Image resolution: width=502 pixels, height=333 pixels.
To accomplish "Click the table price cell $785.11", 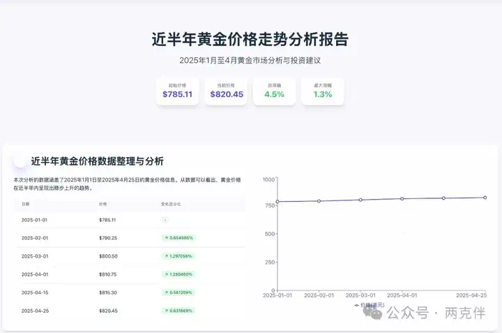I will pos(107,220).
